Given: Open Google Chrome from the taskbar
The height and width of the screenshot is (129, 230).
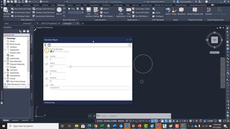Looking at the screenshot, I should (96, 126).
